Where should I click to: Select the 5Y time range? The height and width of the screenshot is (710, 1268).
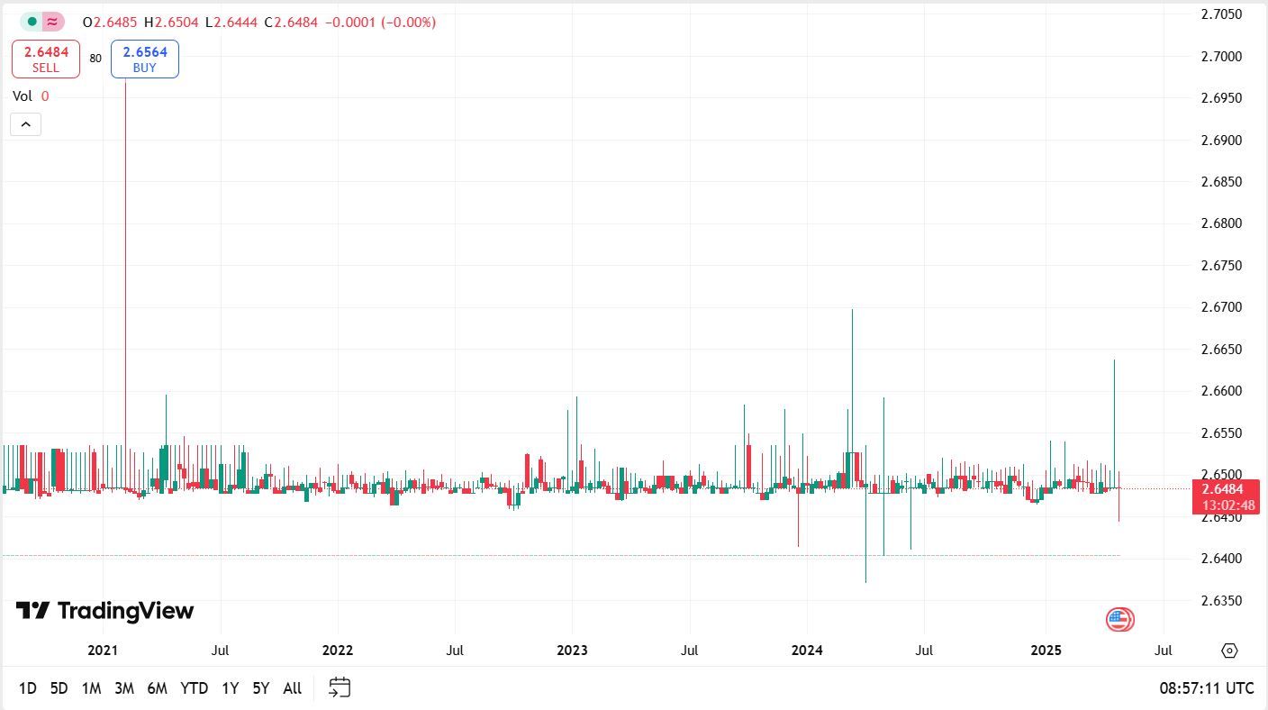tap(260, 687)
